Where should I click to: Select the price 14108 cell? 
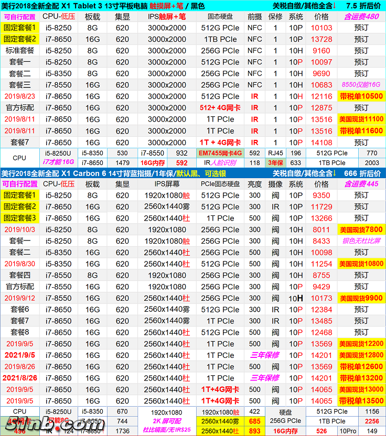321,143
